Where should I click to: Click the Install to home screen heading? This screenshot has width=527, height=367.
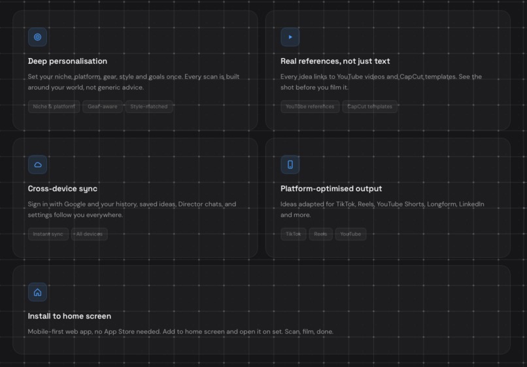click(x=69, y=316)
